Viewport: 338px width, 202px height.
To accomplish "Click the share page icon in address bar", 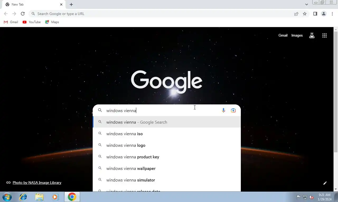I will click(x=296, y=14).
